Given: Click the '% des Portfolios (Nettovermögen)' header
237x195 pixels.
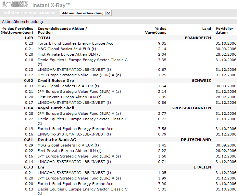Looking at the screenshot, I should pyautogui.click(x=17, y=31).
